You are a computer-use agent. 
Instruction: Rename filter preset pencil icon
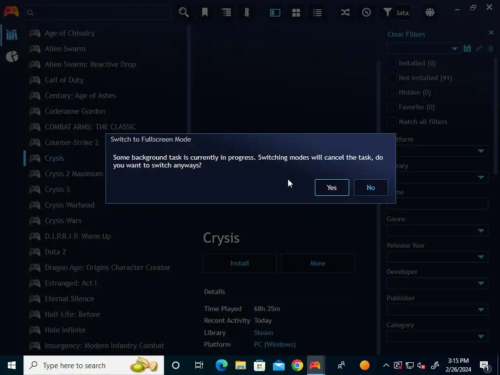click(x=479, y=48)
